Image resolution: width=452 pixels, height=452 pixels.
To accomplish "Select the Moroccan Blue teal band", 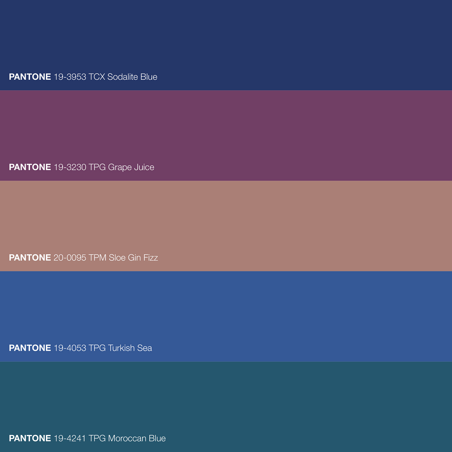I will (226, 407).
